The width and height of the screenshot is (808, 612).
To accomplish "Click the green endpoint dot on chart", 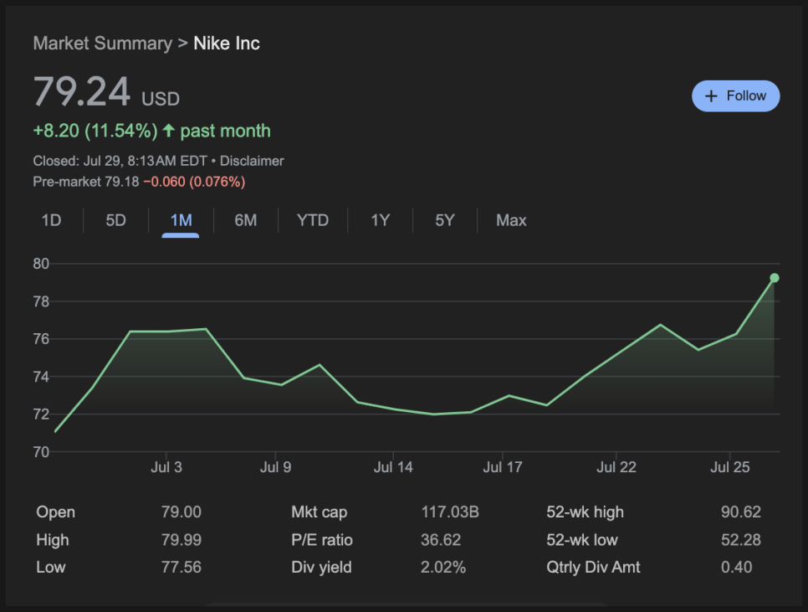I will point(774,278).
